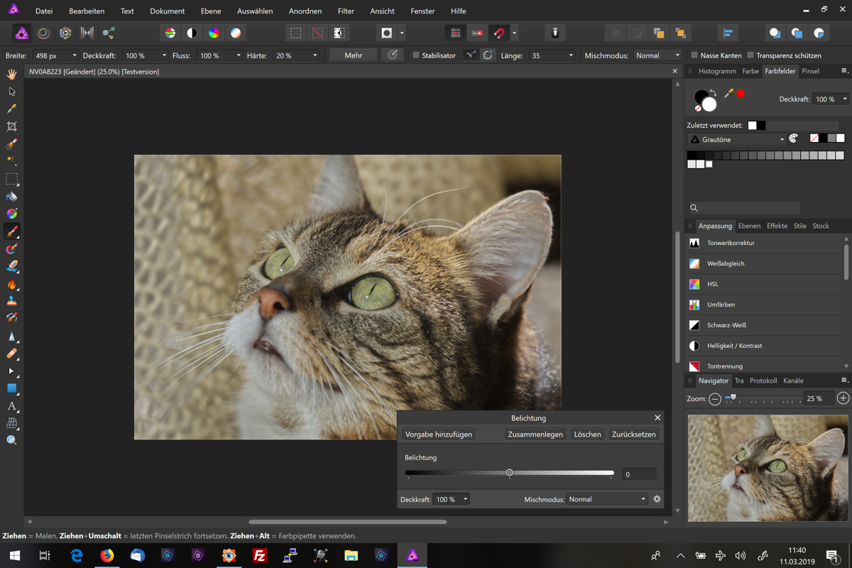Open the Mischmodus dropdown in Belichtung dialog
Viewport: 852px width, 568px height.
tap(607, 499)
